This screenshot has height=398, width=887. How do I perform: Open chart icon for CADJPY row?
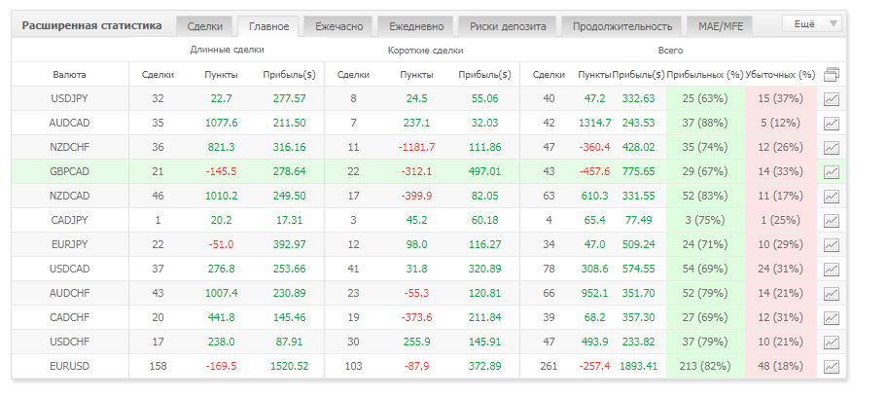point(831,221)
